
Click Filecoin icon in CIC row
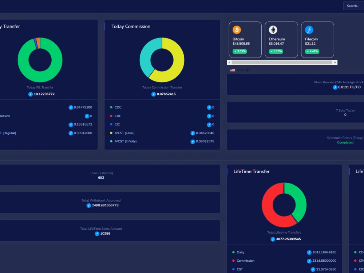tap(209, 124)
